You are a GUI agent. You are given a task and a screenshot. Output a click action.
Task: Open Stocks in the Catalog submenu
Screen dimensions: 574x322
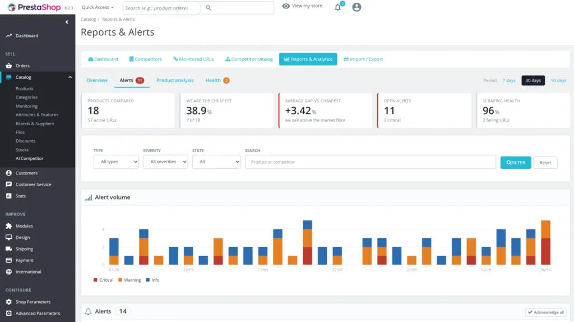coord(22,150)
